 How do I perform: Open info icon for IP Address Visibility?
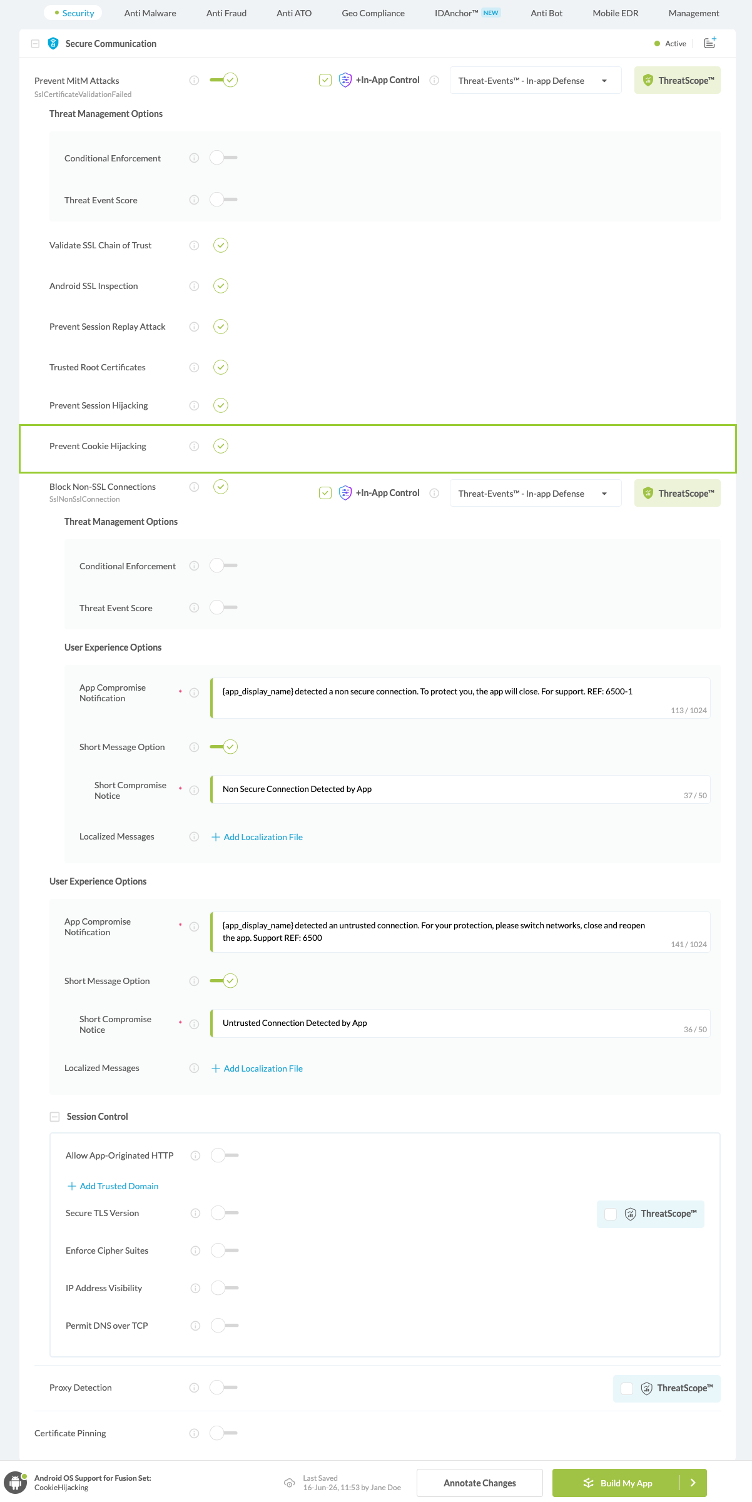[x=195, y=1288]
